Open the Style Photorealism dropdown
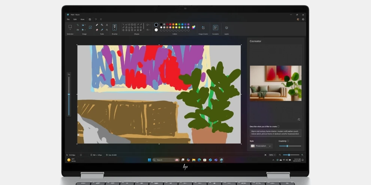This screenshot has width=371, height=185. (x=261, y=146)
